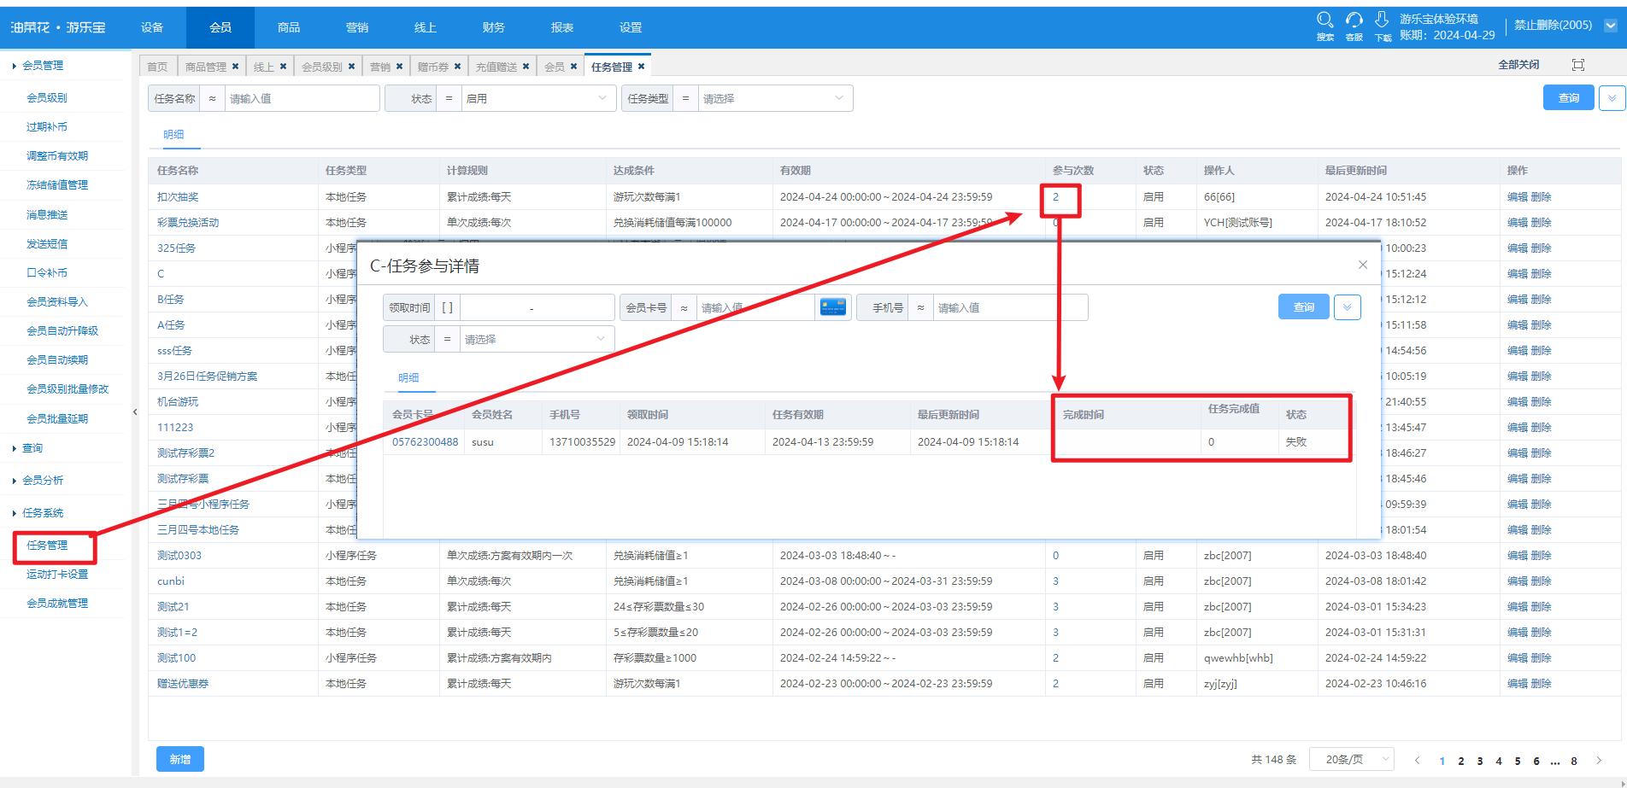Click the ≈ operator beside 任务名称
This screenshot has height=788, width=1627.
(213, 98)
